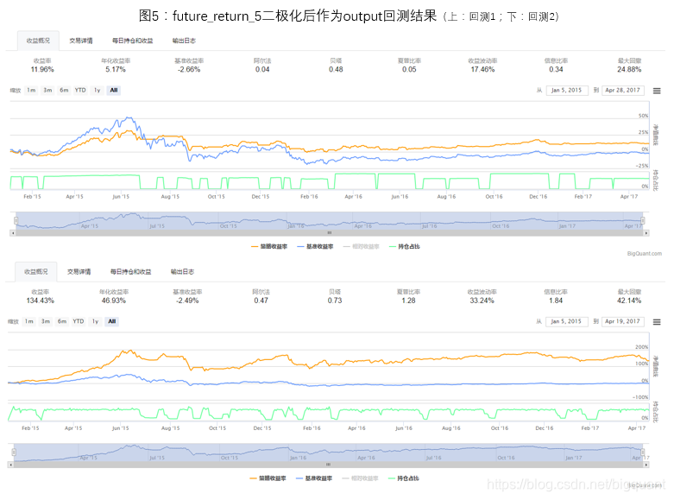This screenshot has height=500, width=674.
Task: Open the 每日持仓和收益 tab in the upper panel
Action: [132, 41]
